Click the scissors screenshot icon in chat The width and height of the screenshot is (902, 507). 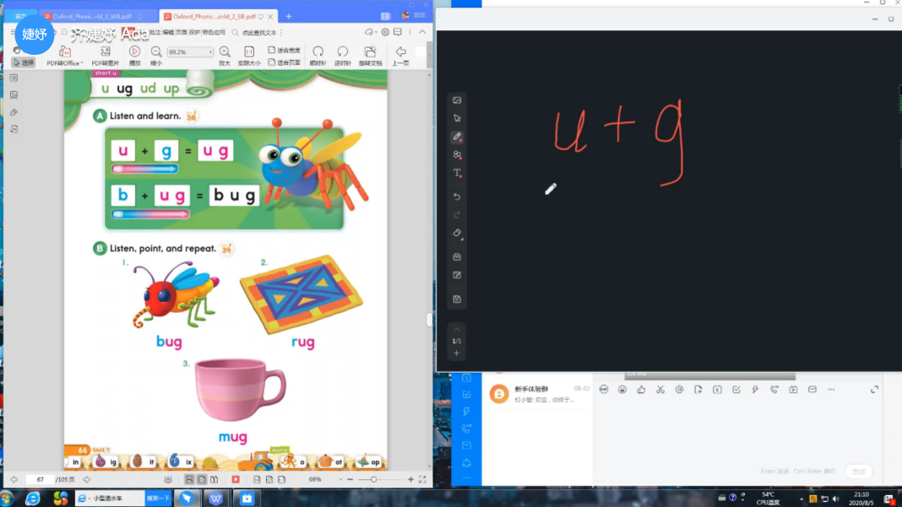click(x=660, y=390)
